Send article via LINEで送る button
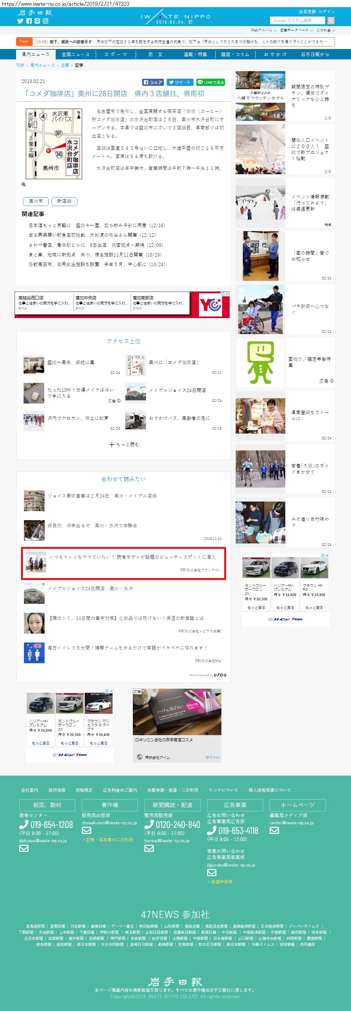The width and height of the screenshot is (351, 1011). pos(210,82)
